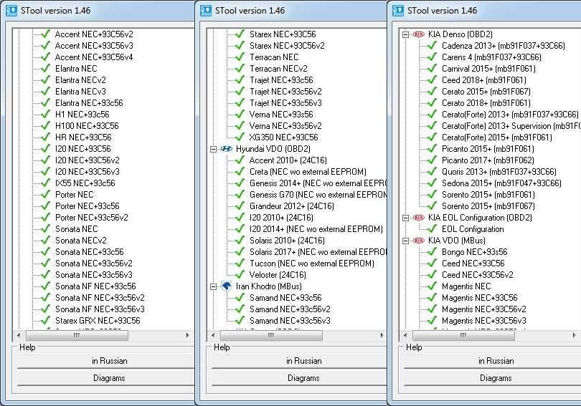Select Verna NEC+93s56v2 entry

point(285,126)
